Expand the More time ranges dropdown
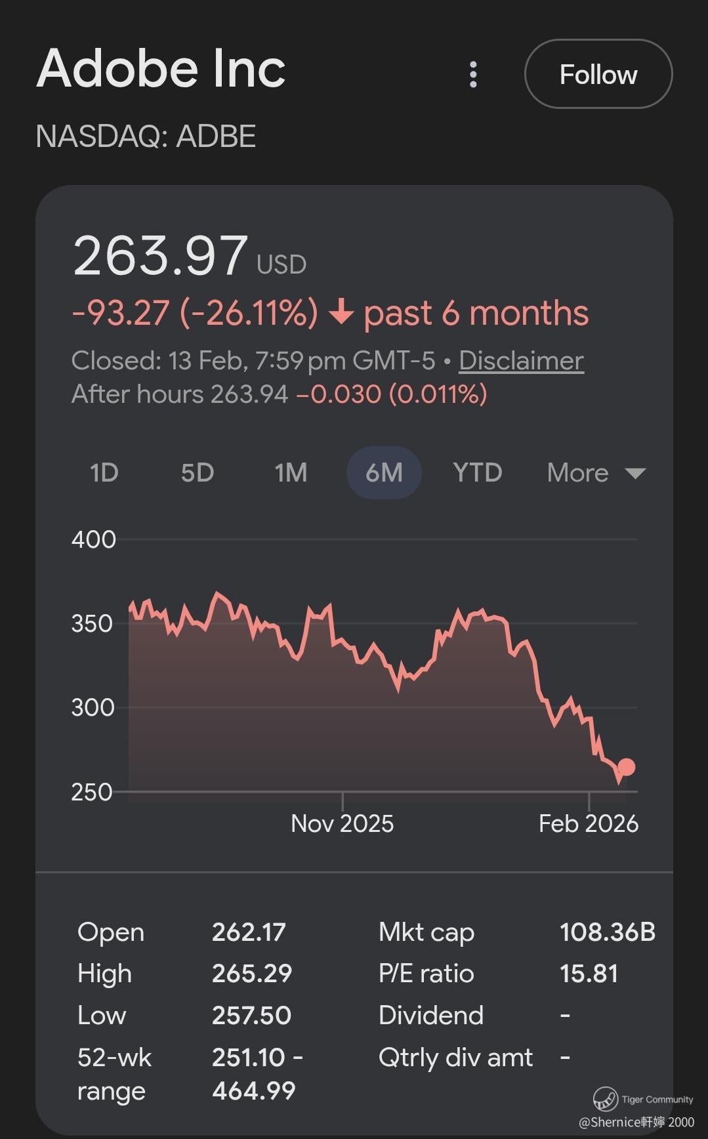This screenshot has width=708, height=1139. (596, 472)
